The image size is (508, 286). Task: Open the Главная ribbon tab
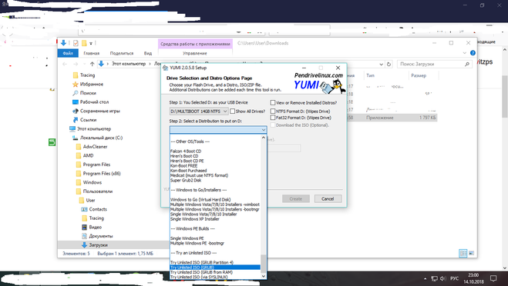(92, 53)
